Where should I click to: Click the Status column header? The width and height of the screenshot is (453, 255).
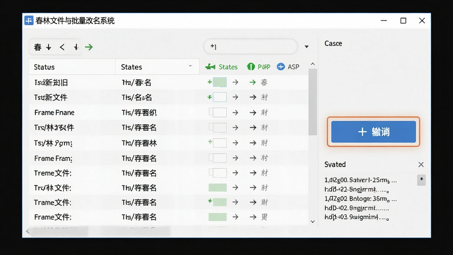click(x=72, y=67)
